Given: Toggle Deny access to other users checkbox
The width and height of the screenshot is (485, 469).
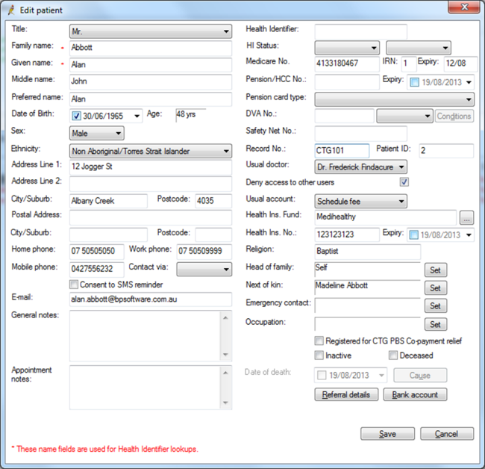Looking at the screenshot, I should pyautogui.click(x=404, y=181).
